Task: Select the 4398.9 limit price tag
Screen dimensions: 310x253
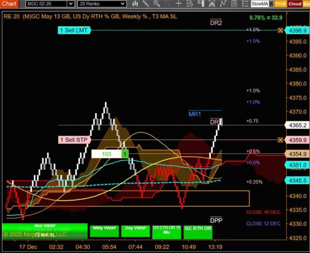Action: pyautogui.click(x=298, y=30)
